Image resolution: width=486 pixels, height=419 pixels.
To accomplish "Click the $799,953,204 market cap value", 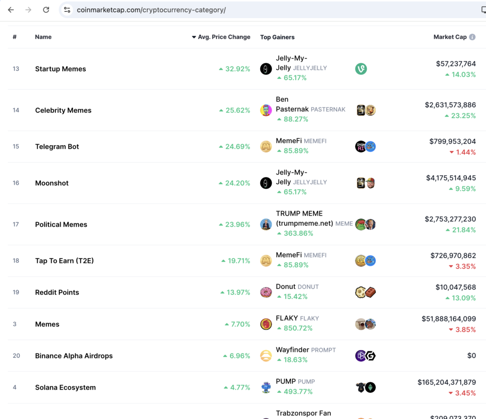I will coord(452,141).
